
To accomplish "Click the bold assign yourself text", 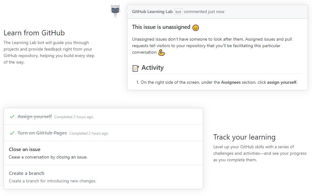I will 282,82.
